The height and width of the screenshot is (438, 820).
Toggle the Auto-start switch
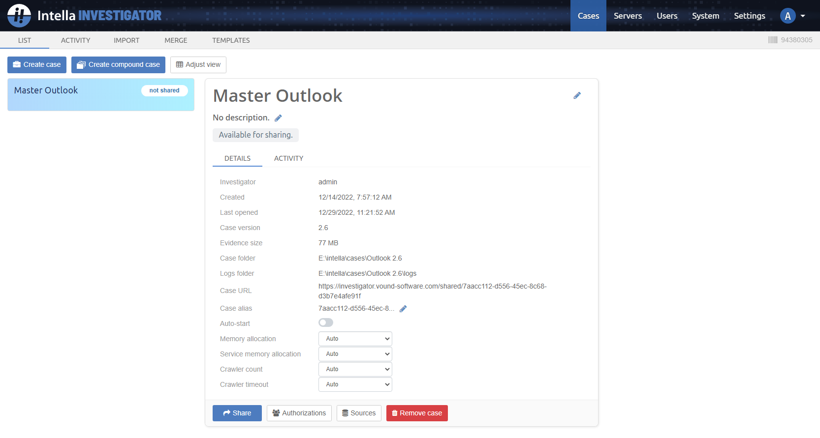326,323
